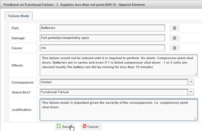Click the red Cancel icon
This screenshot has width=202, height=131.
coord(85,127)
